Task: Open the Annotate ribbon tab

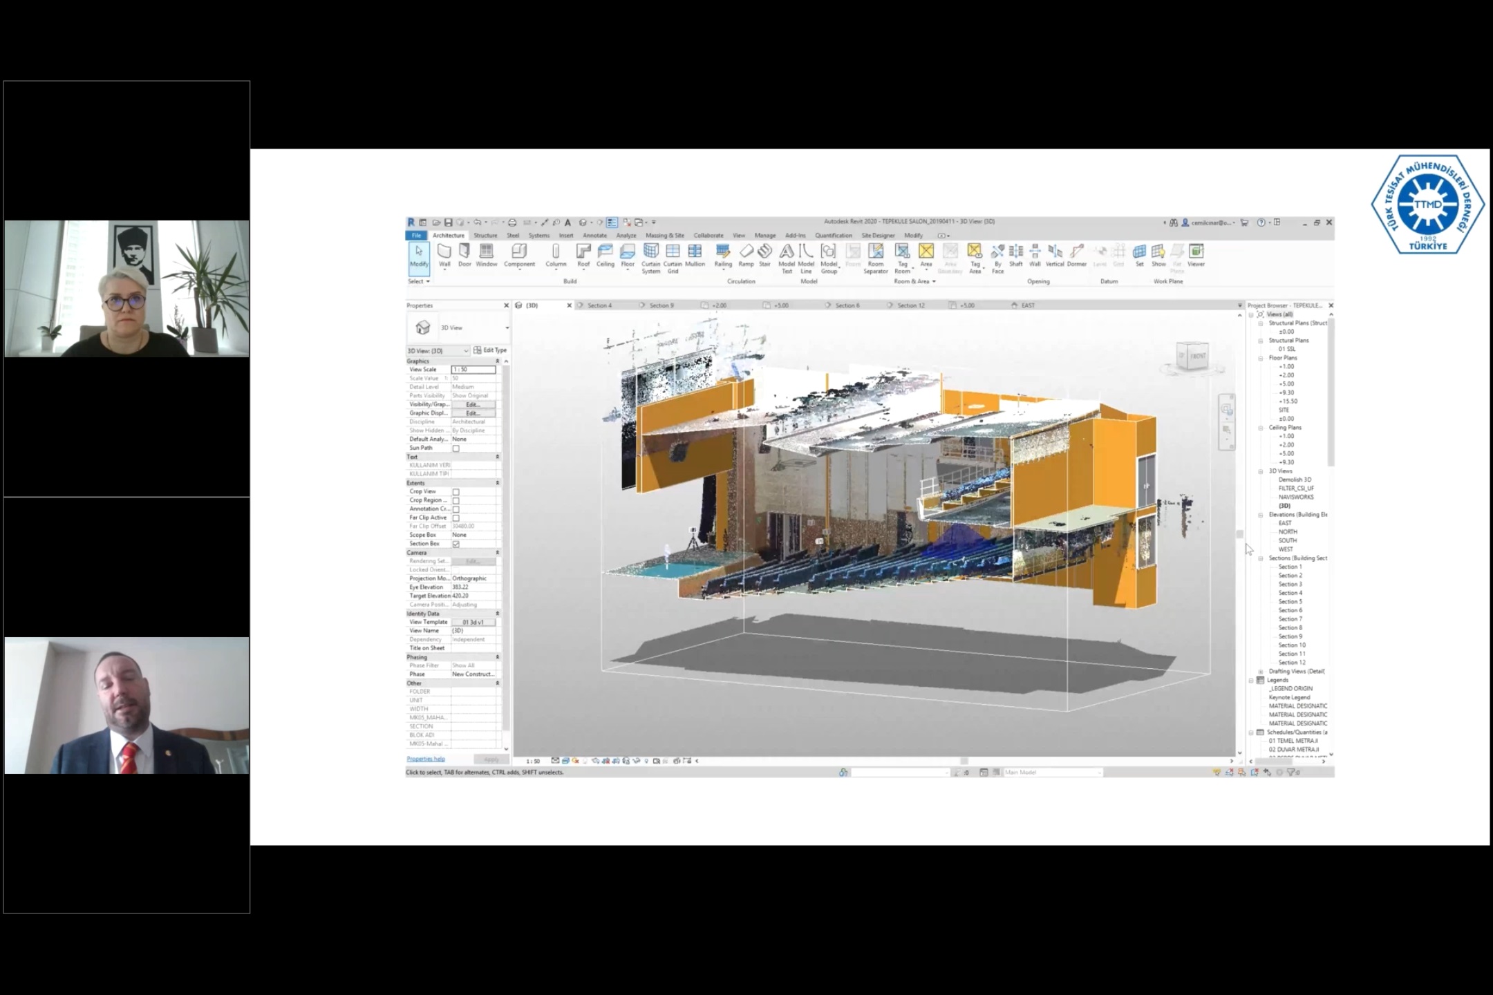Action: [594, 236]
